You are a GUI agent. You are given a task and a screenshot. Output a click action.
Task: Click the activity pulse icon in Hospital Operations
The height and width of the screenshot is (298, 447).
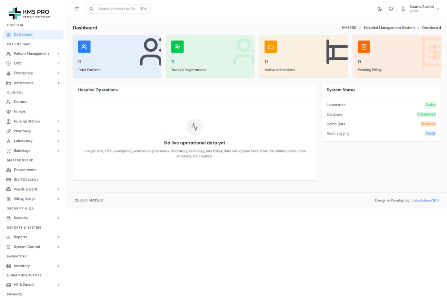pos(195,127)
